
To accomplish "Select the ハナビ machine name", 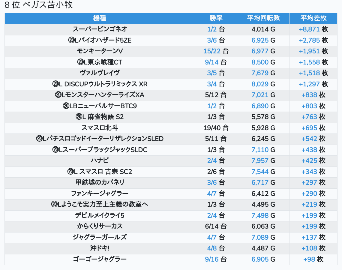I will [100, 161].
